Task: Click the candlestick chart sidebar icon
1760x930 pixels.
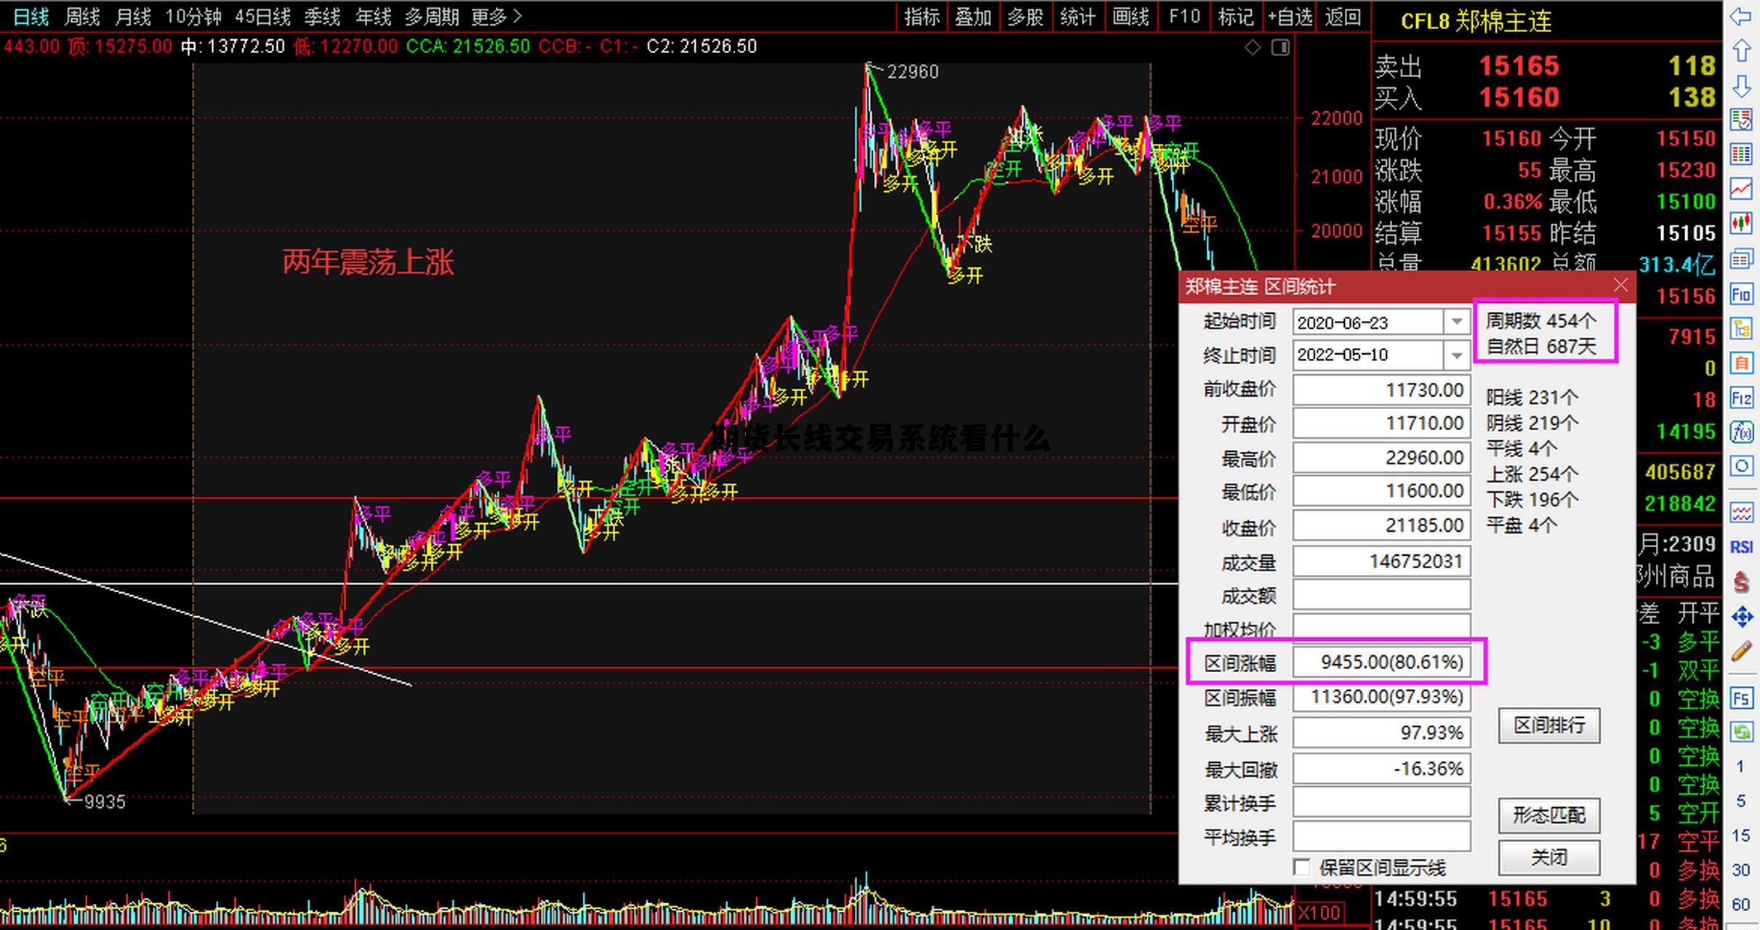Action: pos(1741,223)
